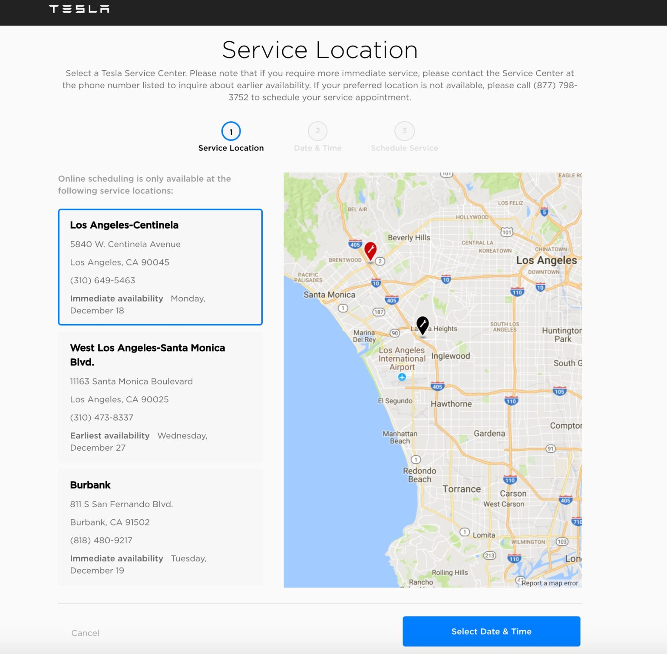
Task: Switch to Service Location step label
Action: [x=231, y=148]
